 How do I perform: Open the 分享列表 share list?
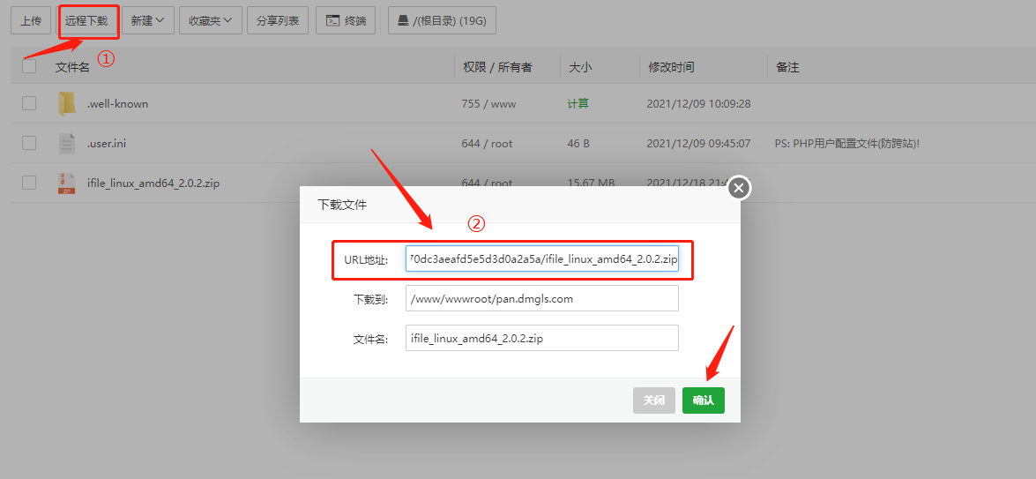278,20
